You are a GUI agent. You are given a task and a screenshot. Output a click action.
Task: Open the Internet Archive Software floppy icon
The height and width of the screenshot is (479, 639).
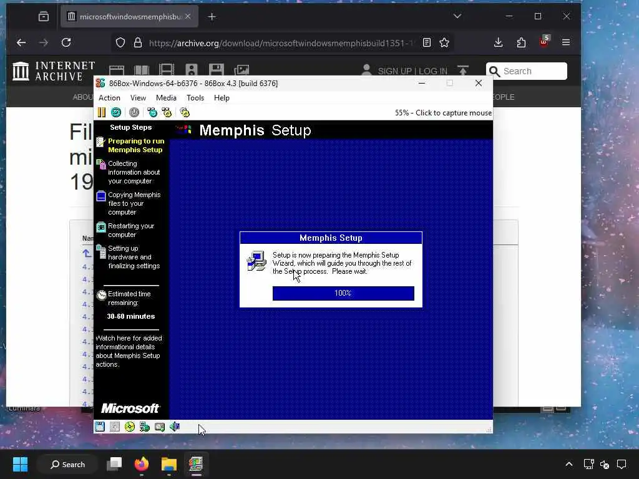(x=217, y=70)
